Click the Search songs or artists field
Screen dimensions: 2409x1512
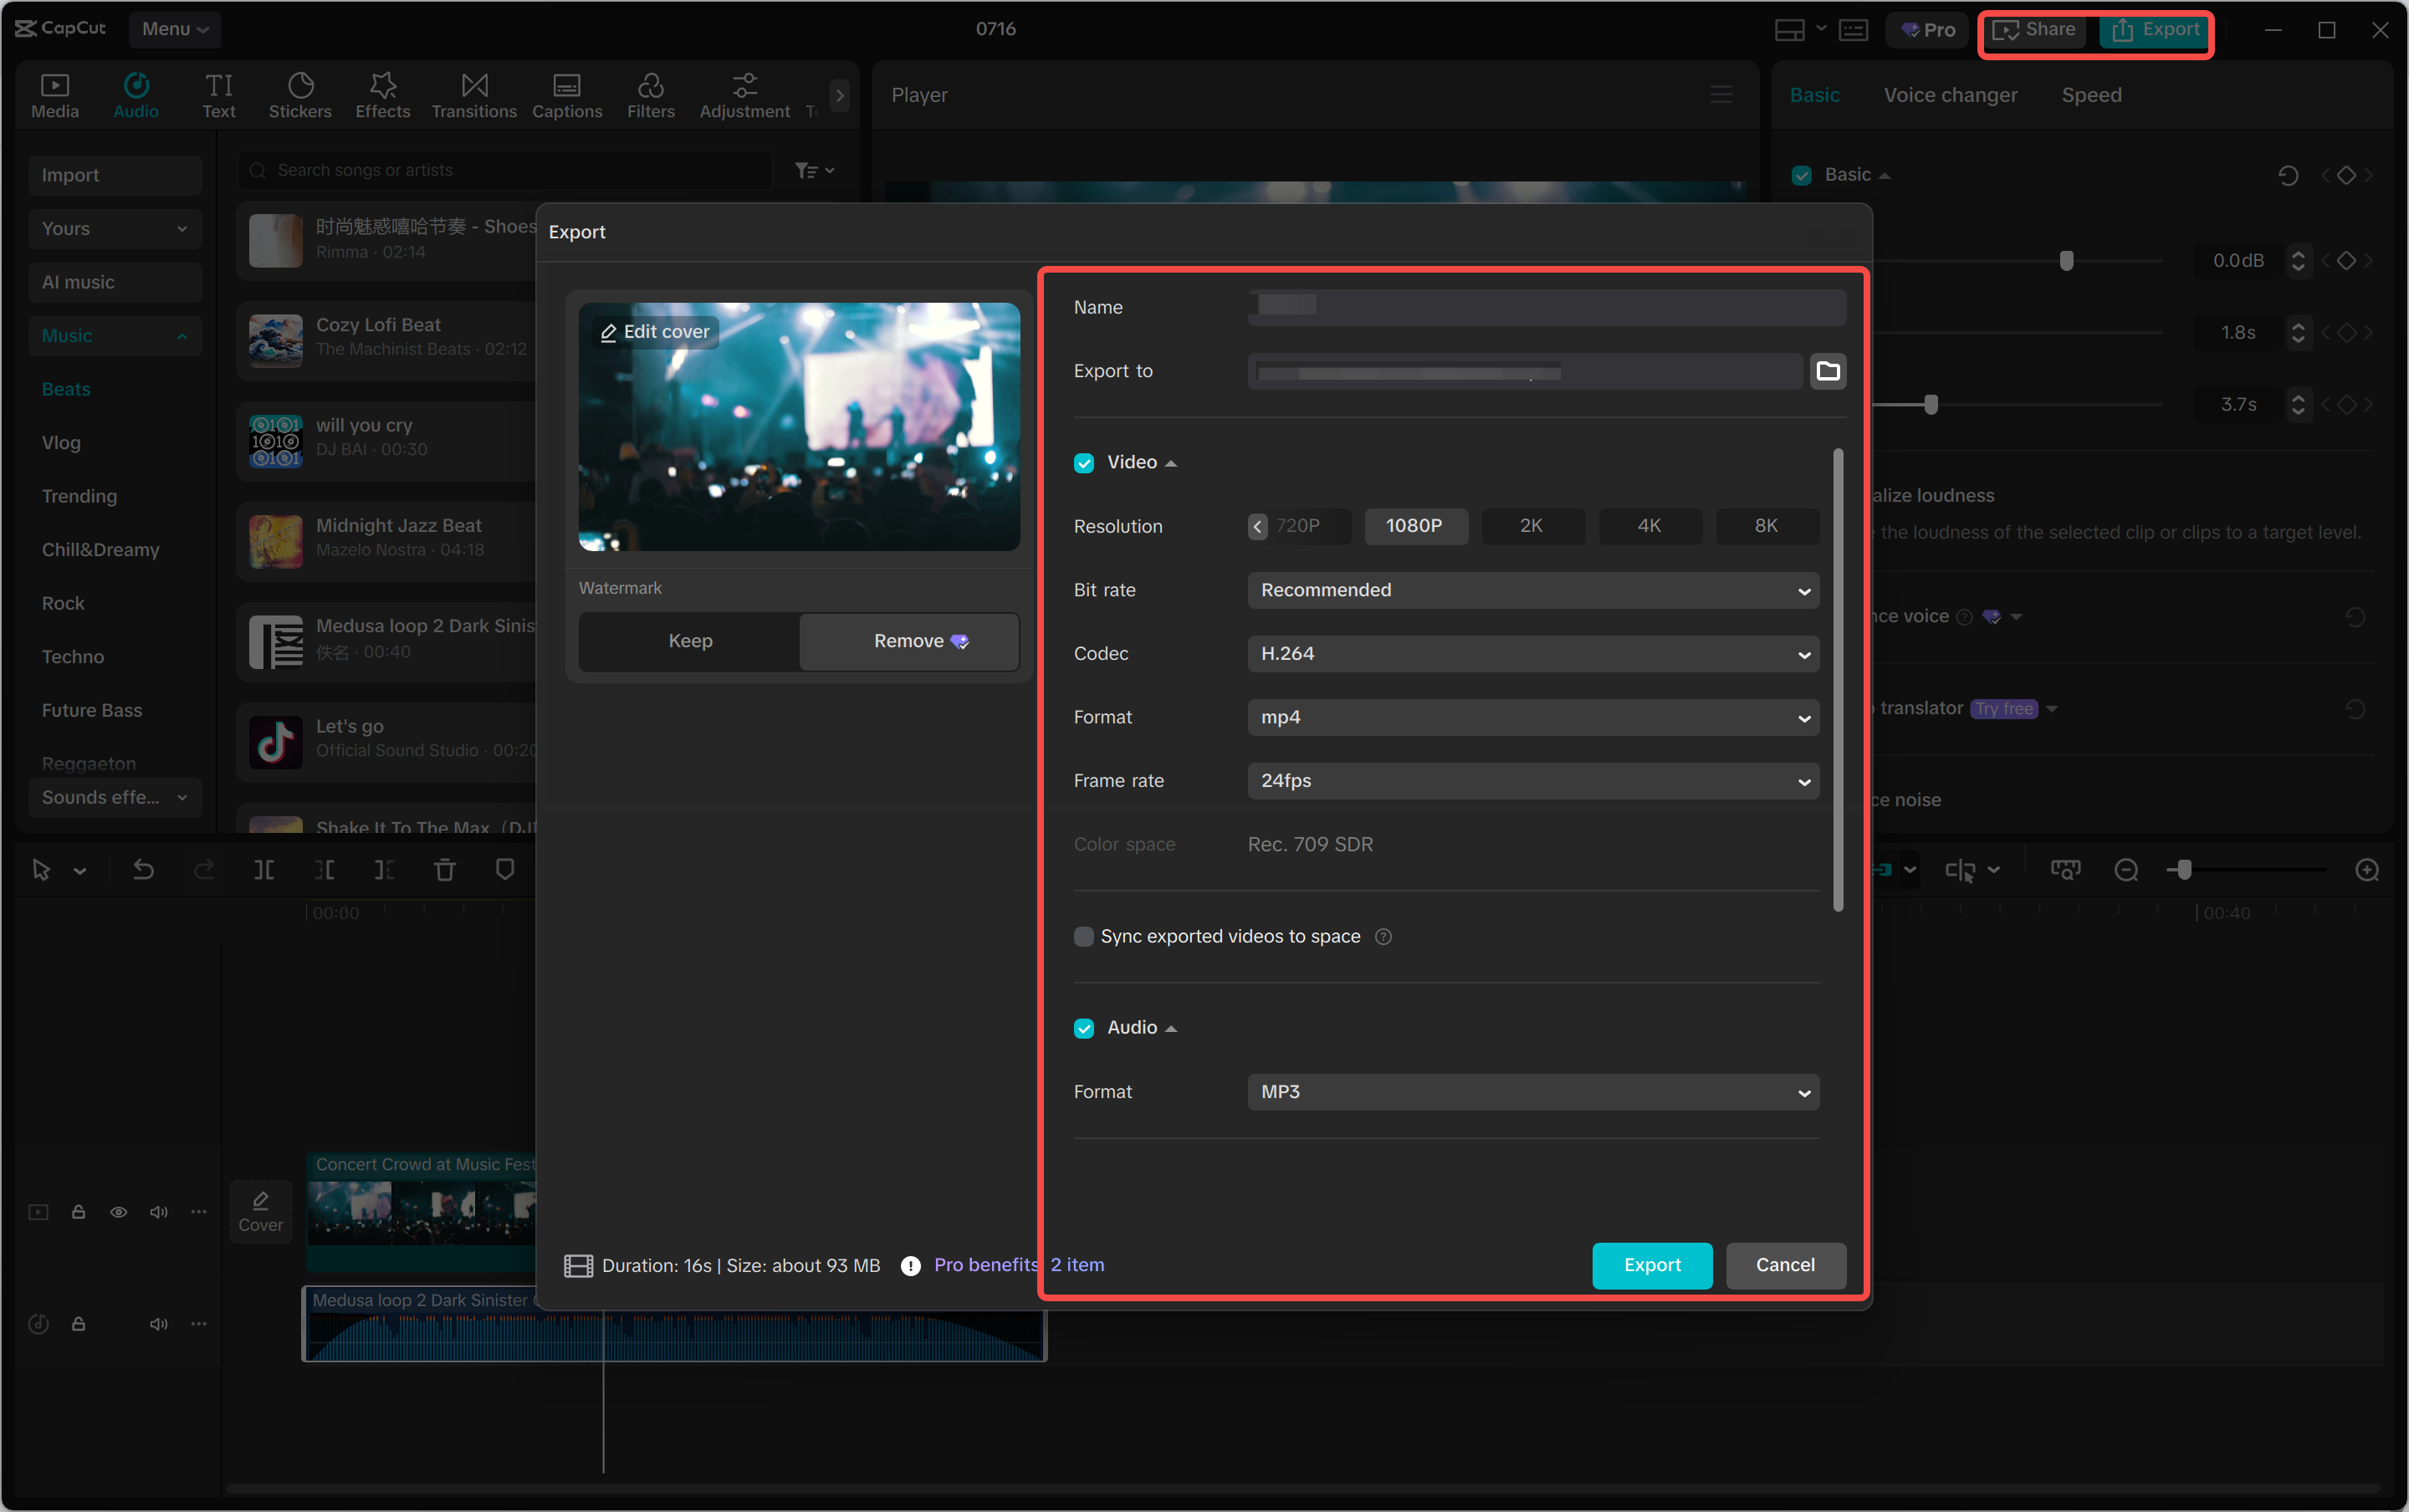pyautogui.click(x=500, y=170)
